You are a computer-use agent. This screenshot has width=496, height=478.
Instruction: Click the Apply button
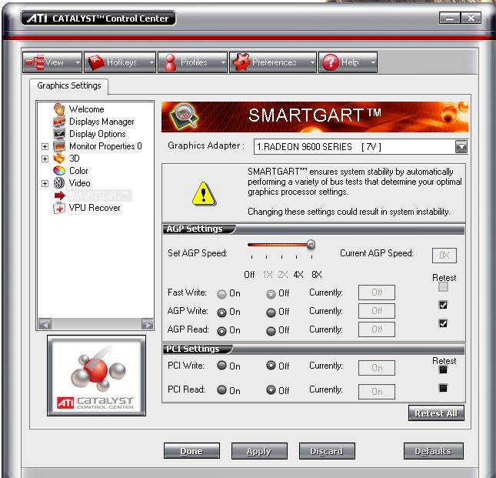coord(259,451)
